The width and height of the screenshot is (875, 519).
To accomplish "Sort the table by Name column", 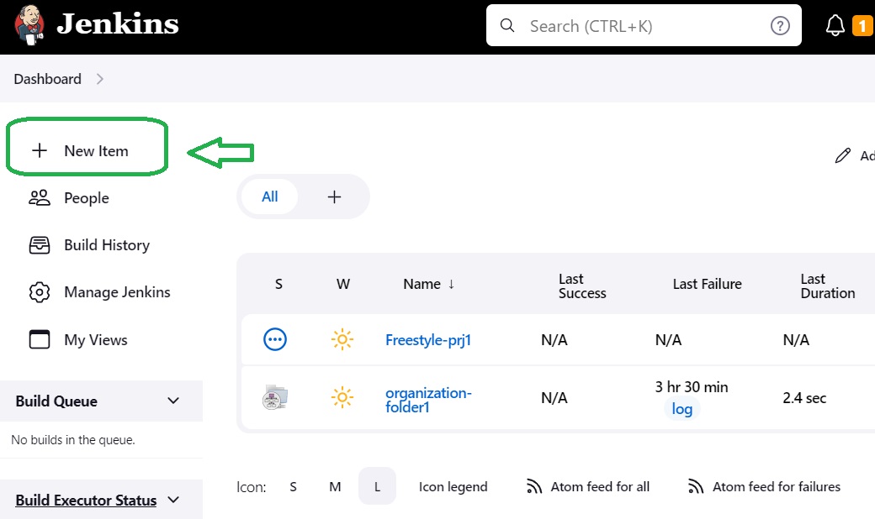I will point(428,284).
